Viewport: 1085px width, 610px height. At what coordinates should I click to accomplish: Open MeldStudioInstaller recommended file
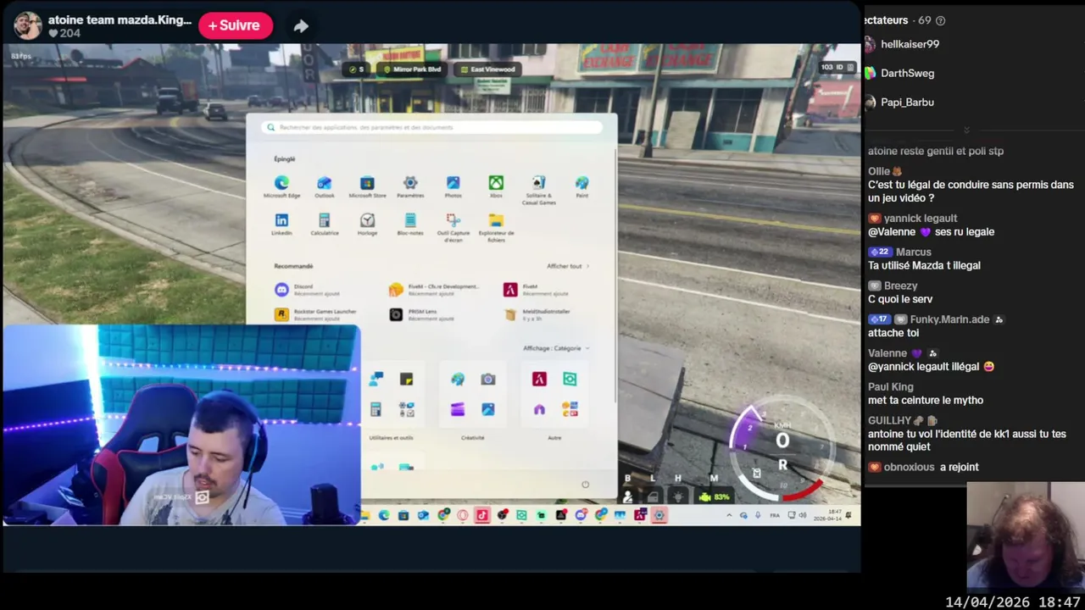pyautogui.click(x=539, y=314)
